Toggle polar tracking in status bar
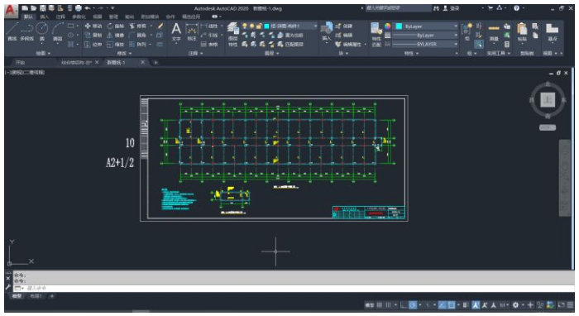579x316 pixels. pos(414,305)
